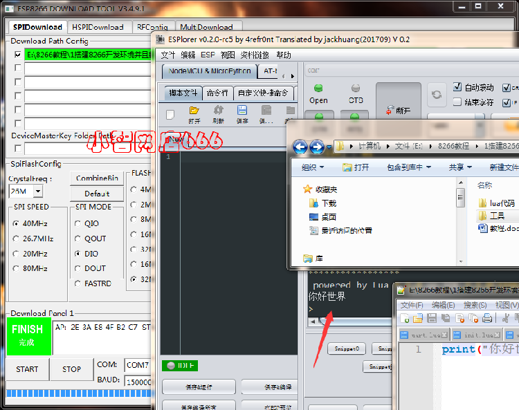Click the Notepad++ close all icon
This screenshot has height=410, width=519.
[473, 318]
